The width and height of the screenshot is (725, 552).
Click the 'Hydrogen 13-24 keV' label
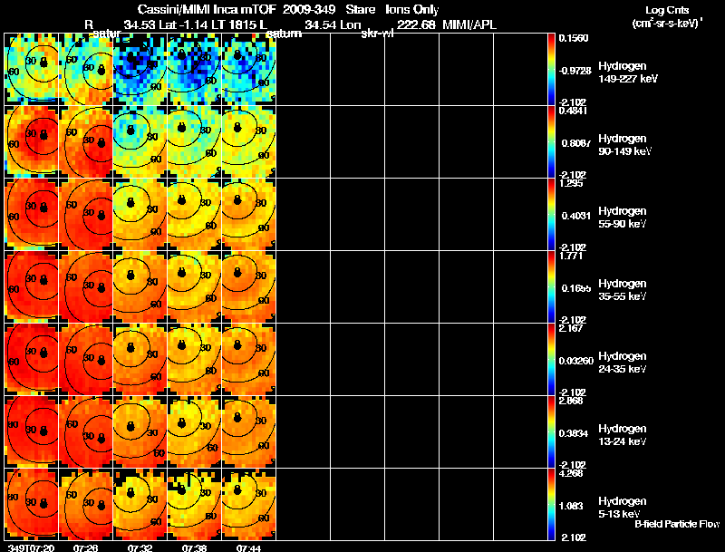[x=623, y=435]
